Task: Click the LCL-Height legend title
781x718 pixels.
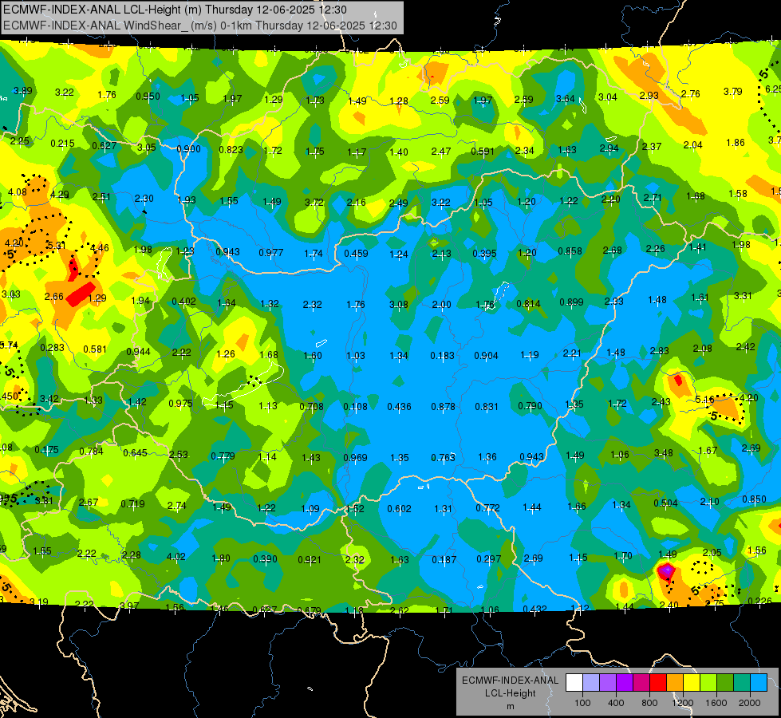Action: [x=510, y=693]
